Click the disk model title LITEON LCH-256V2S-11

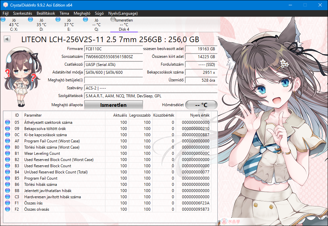click(x=110, y=40)
